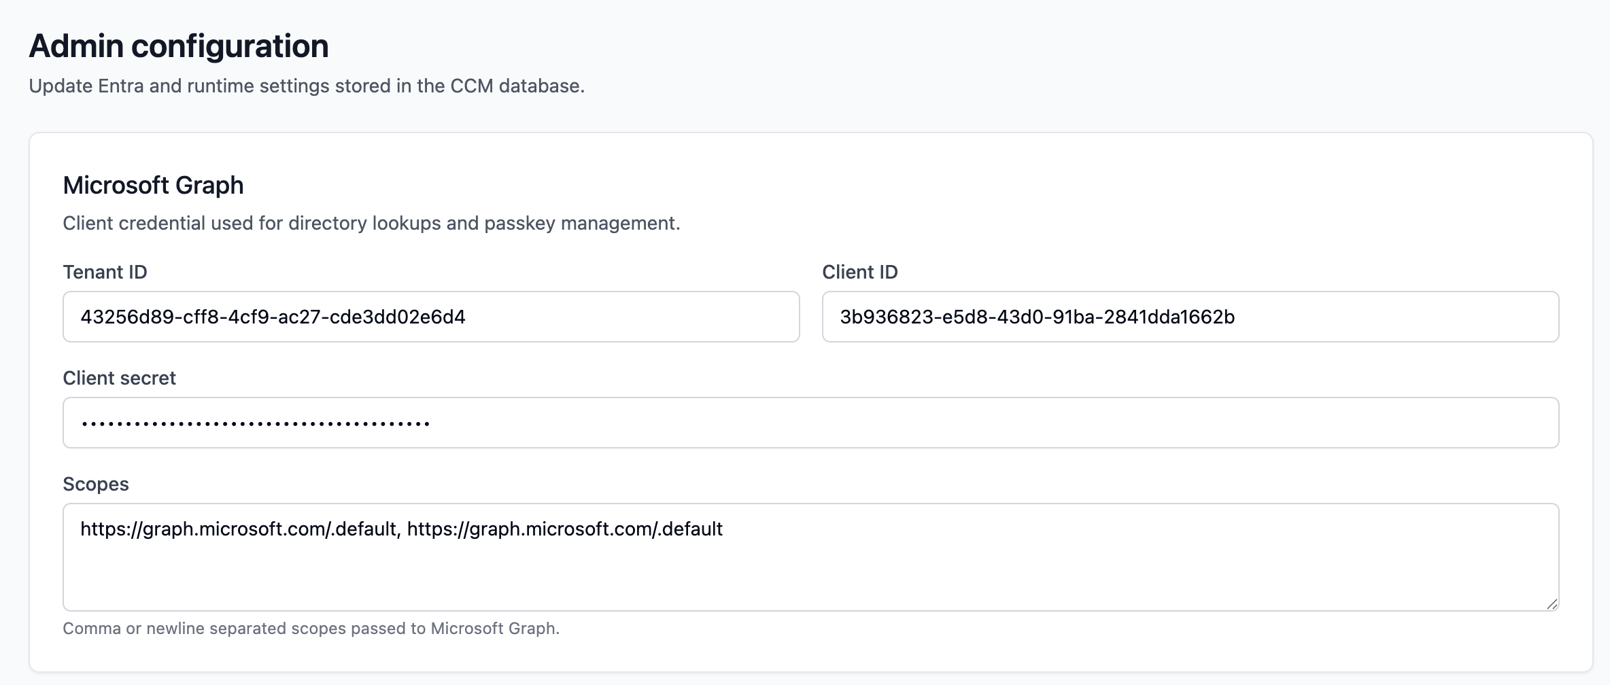Viewport: 1610px width, 685px height.
Task: Click the Client secret label
Action: 119,379
